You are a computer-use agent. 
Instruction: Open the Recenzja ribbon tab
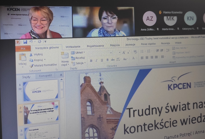click(165, 43)
